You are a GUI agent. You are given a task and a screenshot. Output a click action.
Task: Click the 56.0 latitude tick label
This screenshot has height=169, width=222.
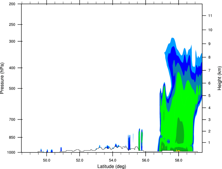pyautogui.click(x=145, y=160)
